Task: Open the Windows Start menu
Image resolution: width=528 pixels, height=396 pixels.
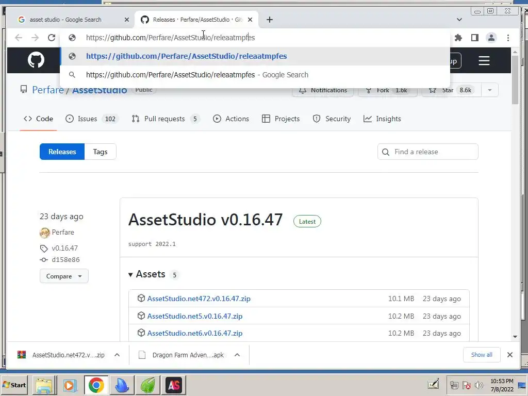Action: click(x=14, y=385)
